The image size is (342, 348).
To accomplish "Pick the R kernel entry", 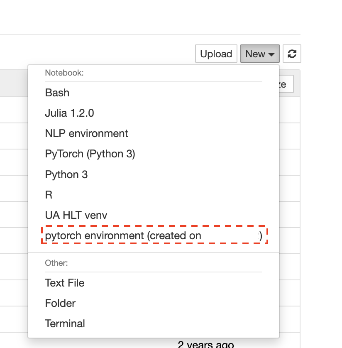I will (x=49, y=195).
